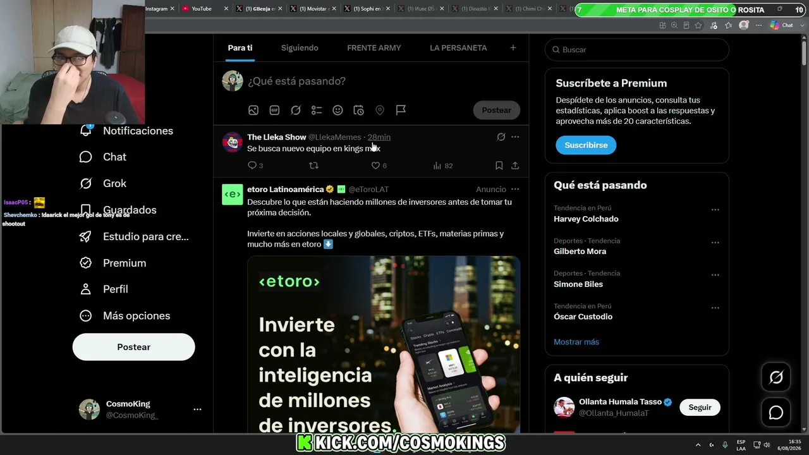Open Copilot Chat in browser toolbar

click(x=782, y=25)
